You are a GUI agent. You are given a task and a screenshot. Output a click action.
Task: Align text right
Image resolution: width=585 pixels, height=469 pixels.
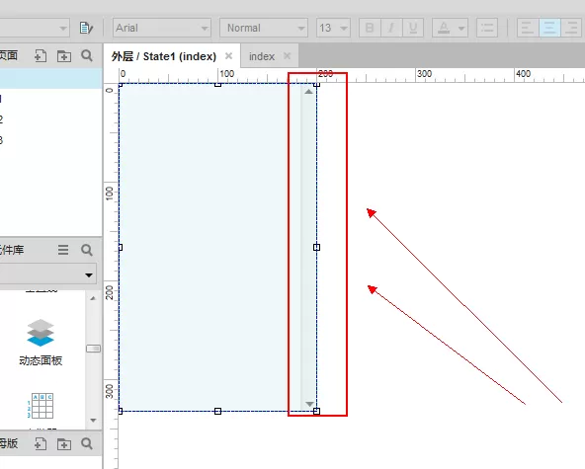point(571,28)
